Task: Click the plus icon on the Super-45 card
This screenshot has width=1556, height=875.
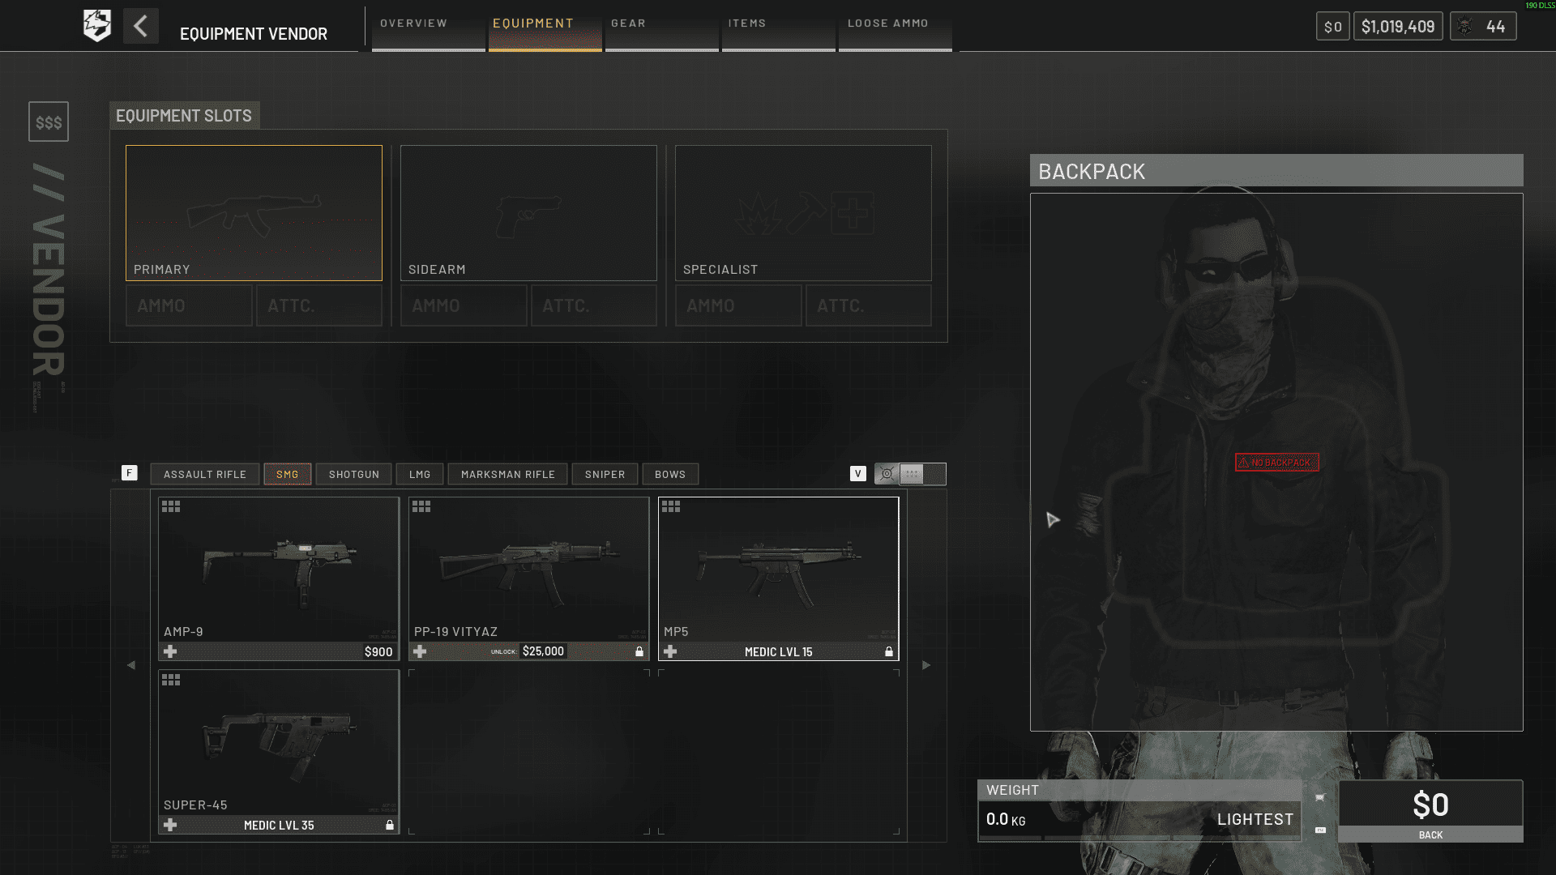Action: coord(170,825)
